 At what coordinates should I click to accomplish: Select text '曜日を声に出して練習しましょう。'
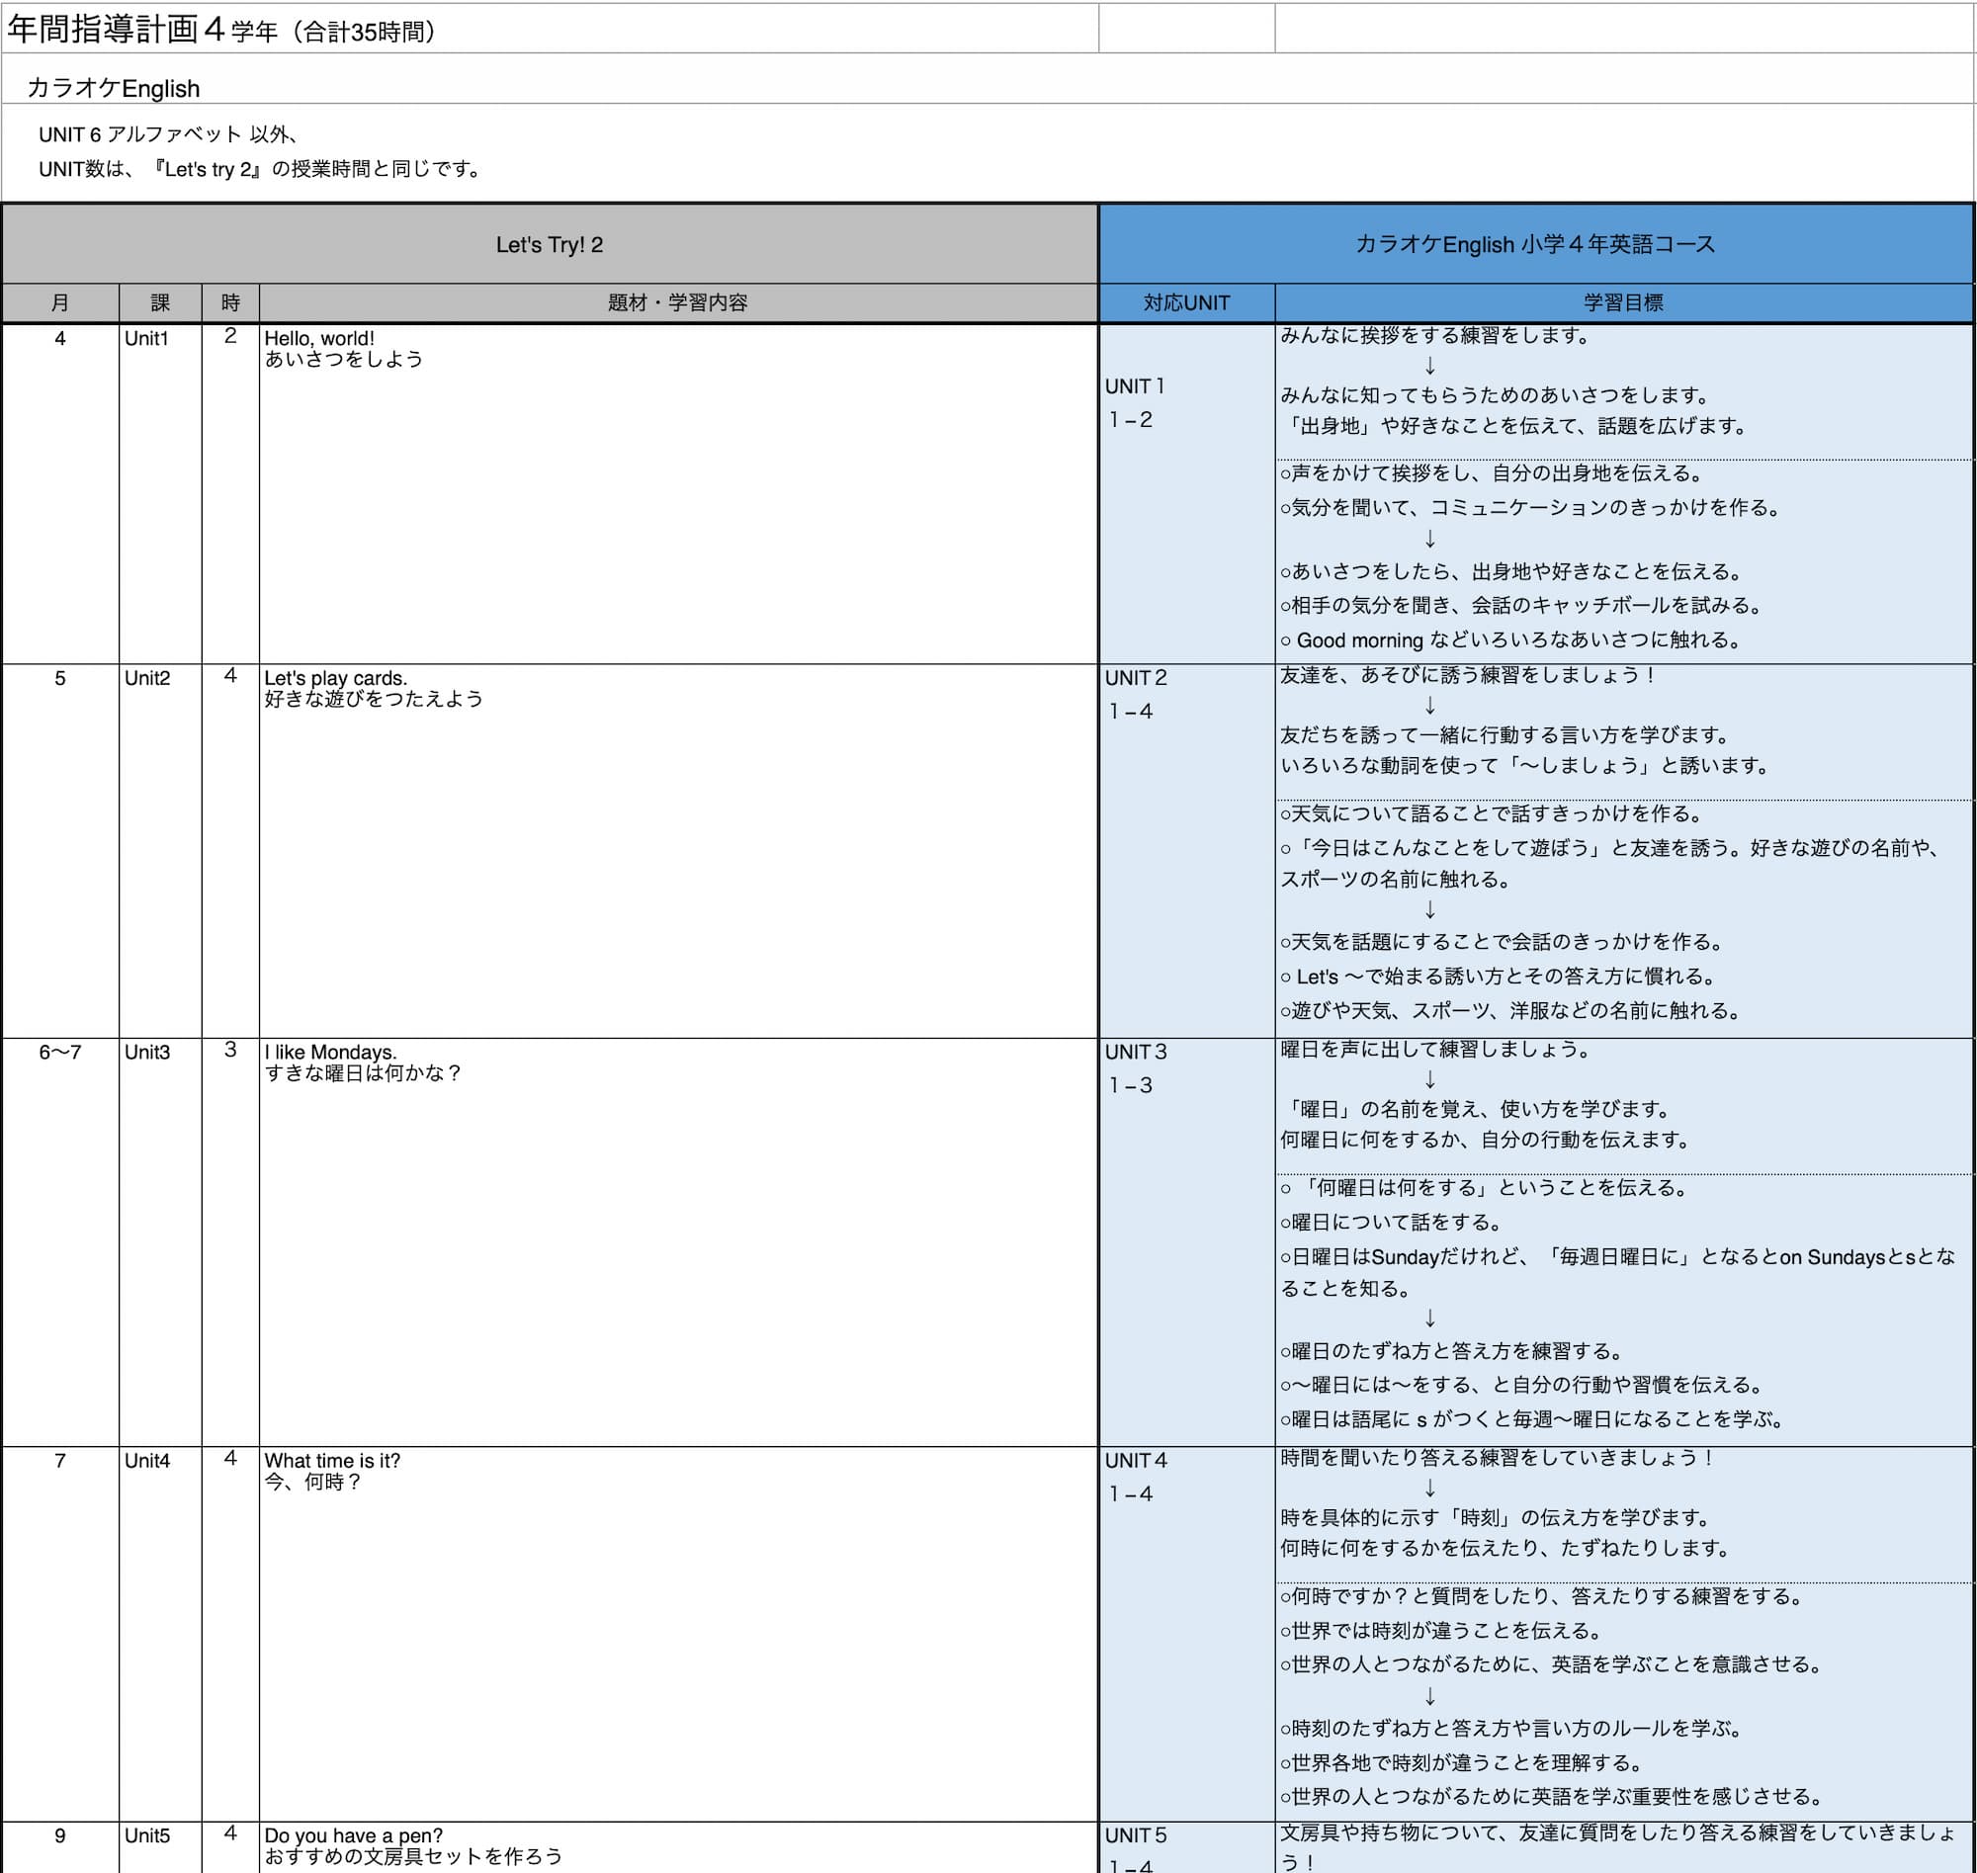[x=1438, y=1050]
